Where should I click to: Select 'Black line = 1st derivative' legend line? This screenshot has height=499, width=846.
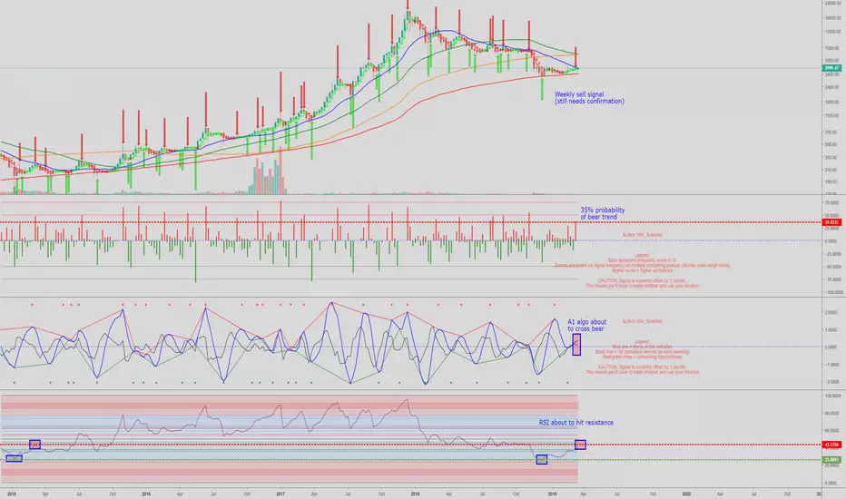[642, 352]
